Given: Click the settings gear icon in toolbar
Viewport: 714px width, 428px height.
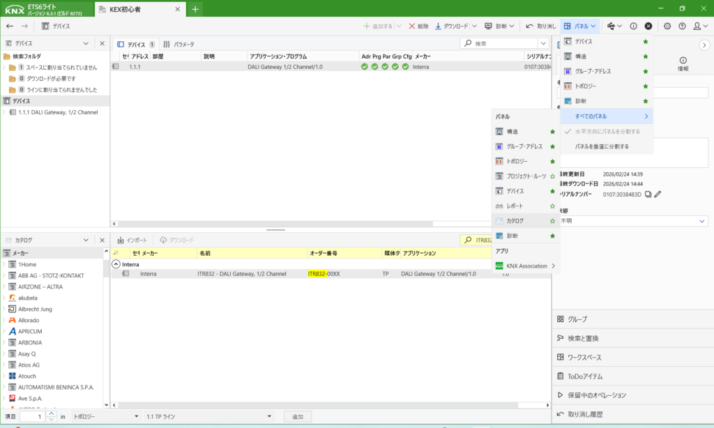Looking at the screenshot, I should [667, 26].
